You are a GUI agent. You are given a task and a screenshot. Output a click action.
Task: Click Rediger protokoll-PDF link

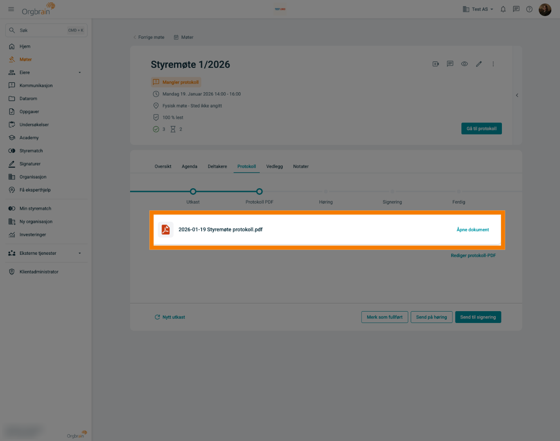point(473,256)
